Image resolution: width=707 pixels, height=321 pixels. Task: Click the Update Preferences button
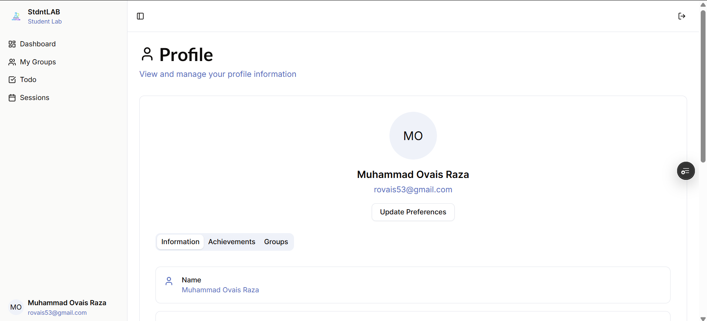coord(413,212)
